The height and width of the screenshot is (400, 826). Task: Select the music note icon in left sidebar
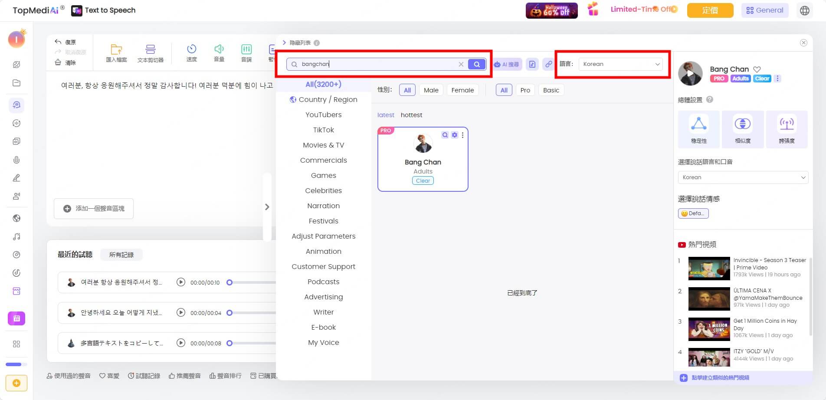click(16, 236)
